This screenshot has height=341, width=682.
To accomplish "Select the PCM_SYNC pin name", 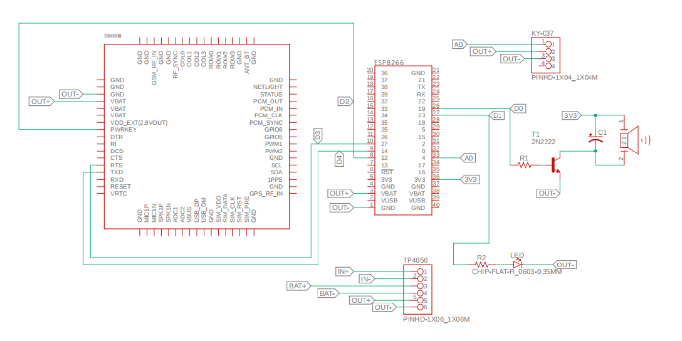I will [266, 122].
